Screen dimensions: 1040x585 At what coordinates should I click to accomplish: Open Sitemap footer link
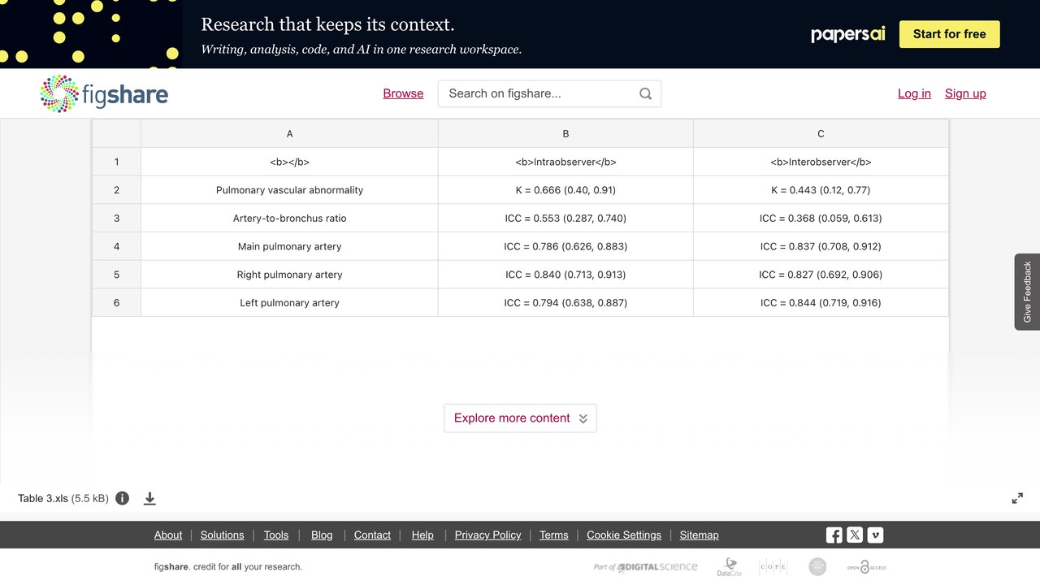[x=700, y=535]
